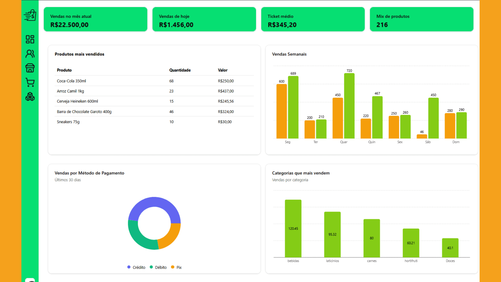Open the dashboard grid icon in sidebar
Image resolution: width=501 pixels, height=282 pixels.
tap(30, 39)
